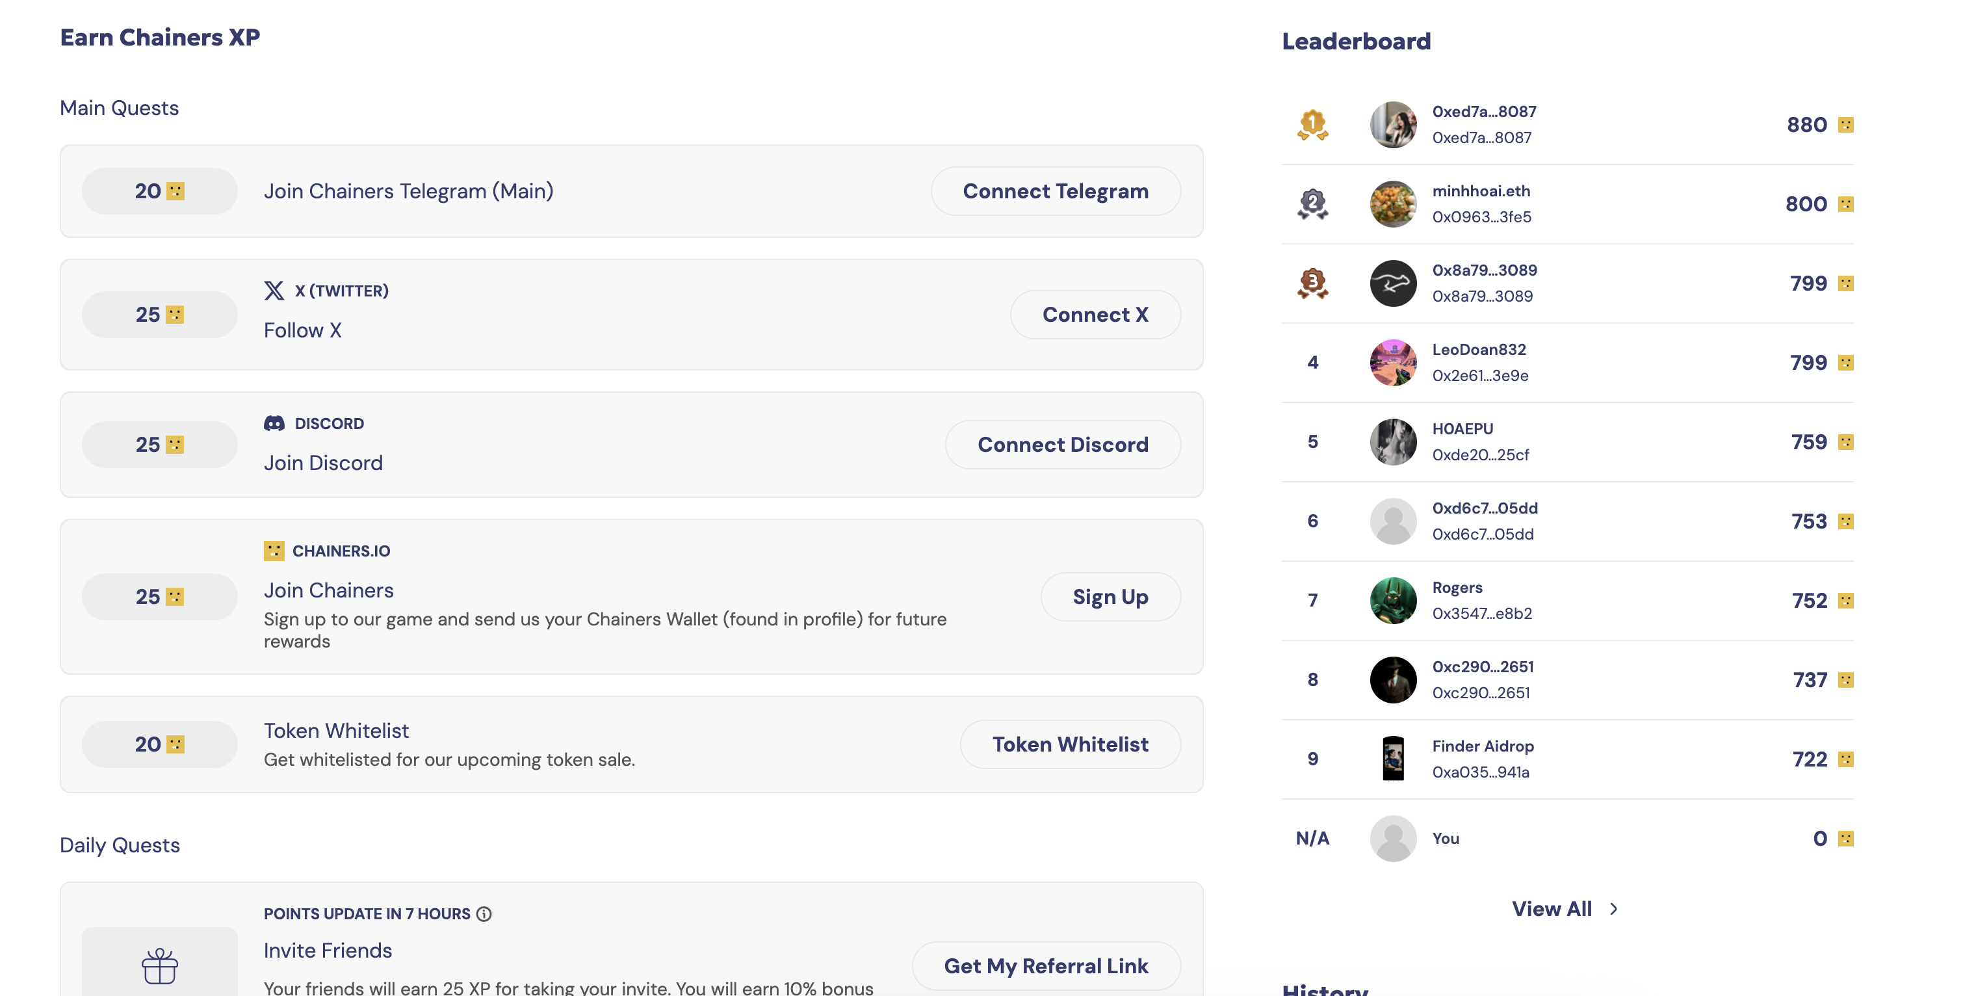The width and height of the screenshot is (1976, 996).
Task: Click the gift box icon in Daily Quests
Action: click(x=159, y=966)
